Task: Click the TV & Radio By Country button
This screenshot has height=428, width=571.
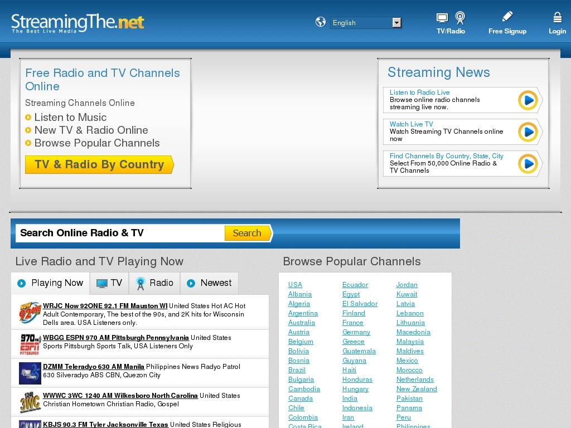Action: pyautogui.click(x=99, y=164)
